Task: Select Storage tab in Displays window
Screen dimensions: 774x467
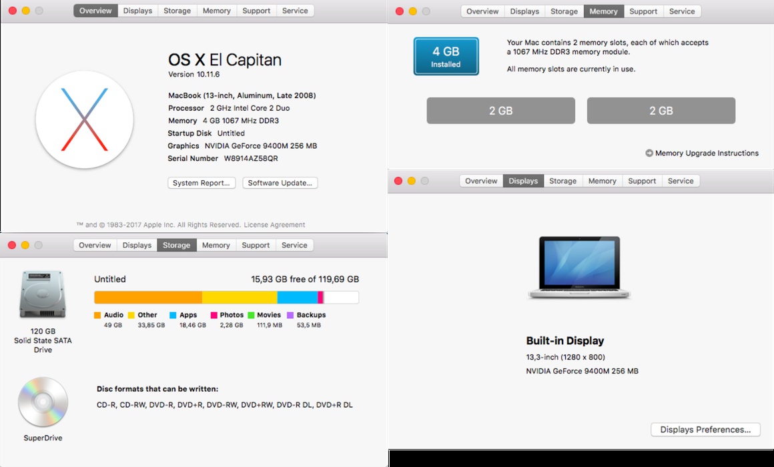Action: coord(562,181)
